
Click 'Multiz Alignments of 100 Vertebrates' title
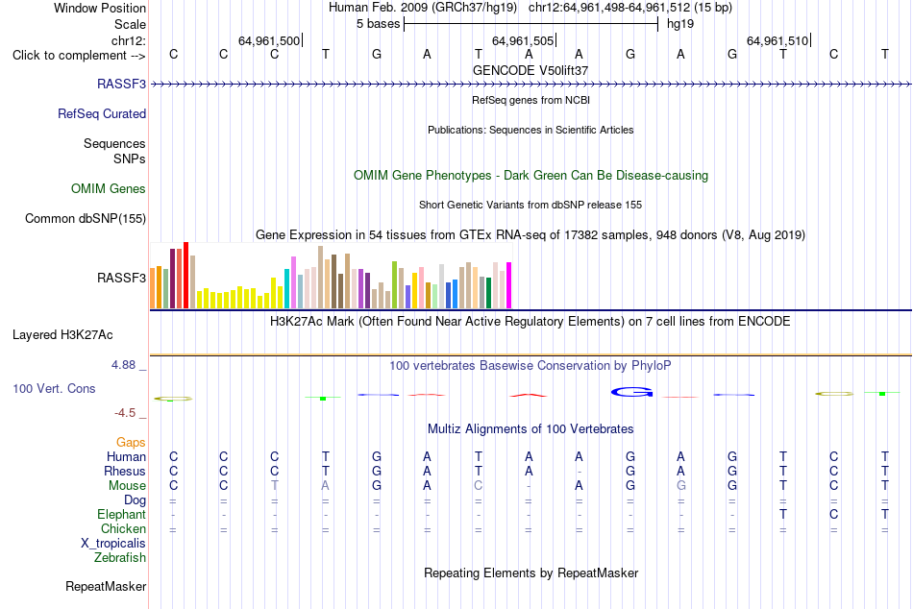click(x=531, y=429)
